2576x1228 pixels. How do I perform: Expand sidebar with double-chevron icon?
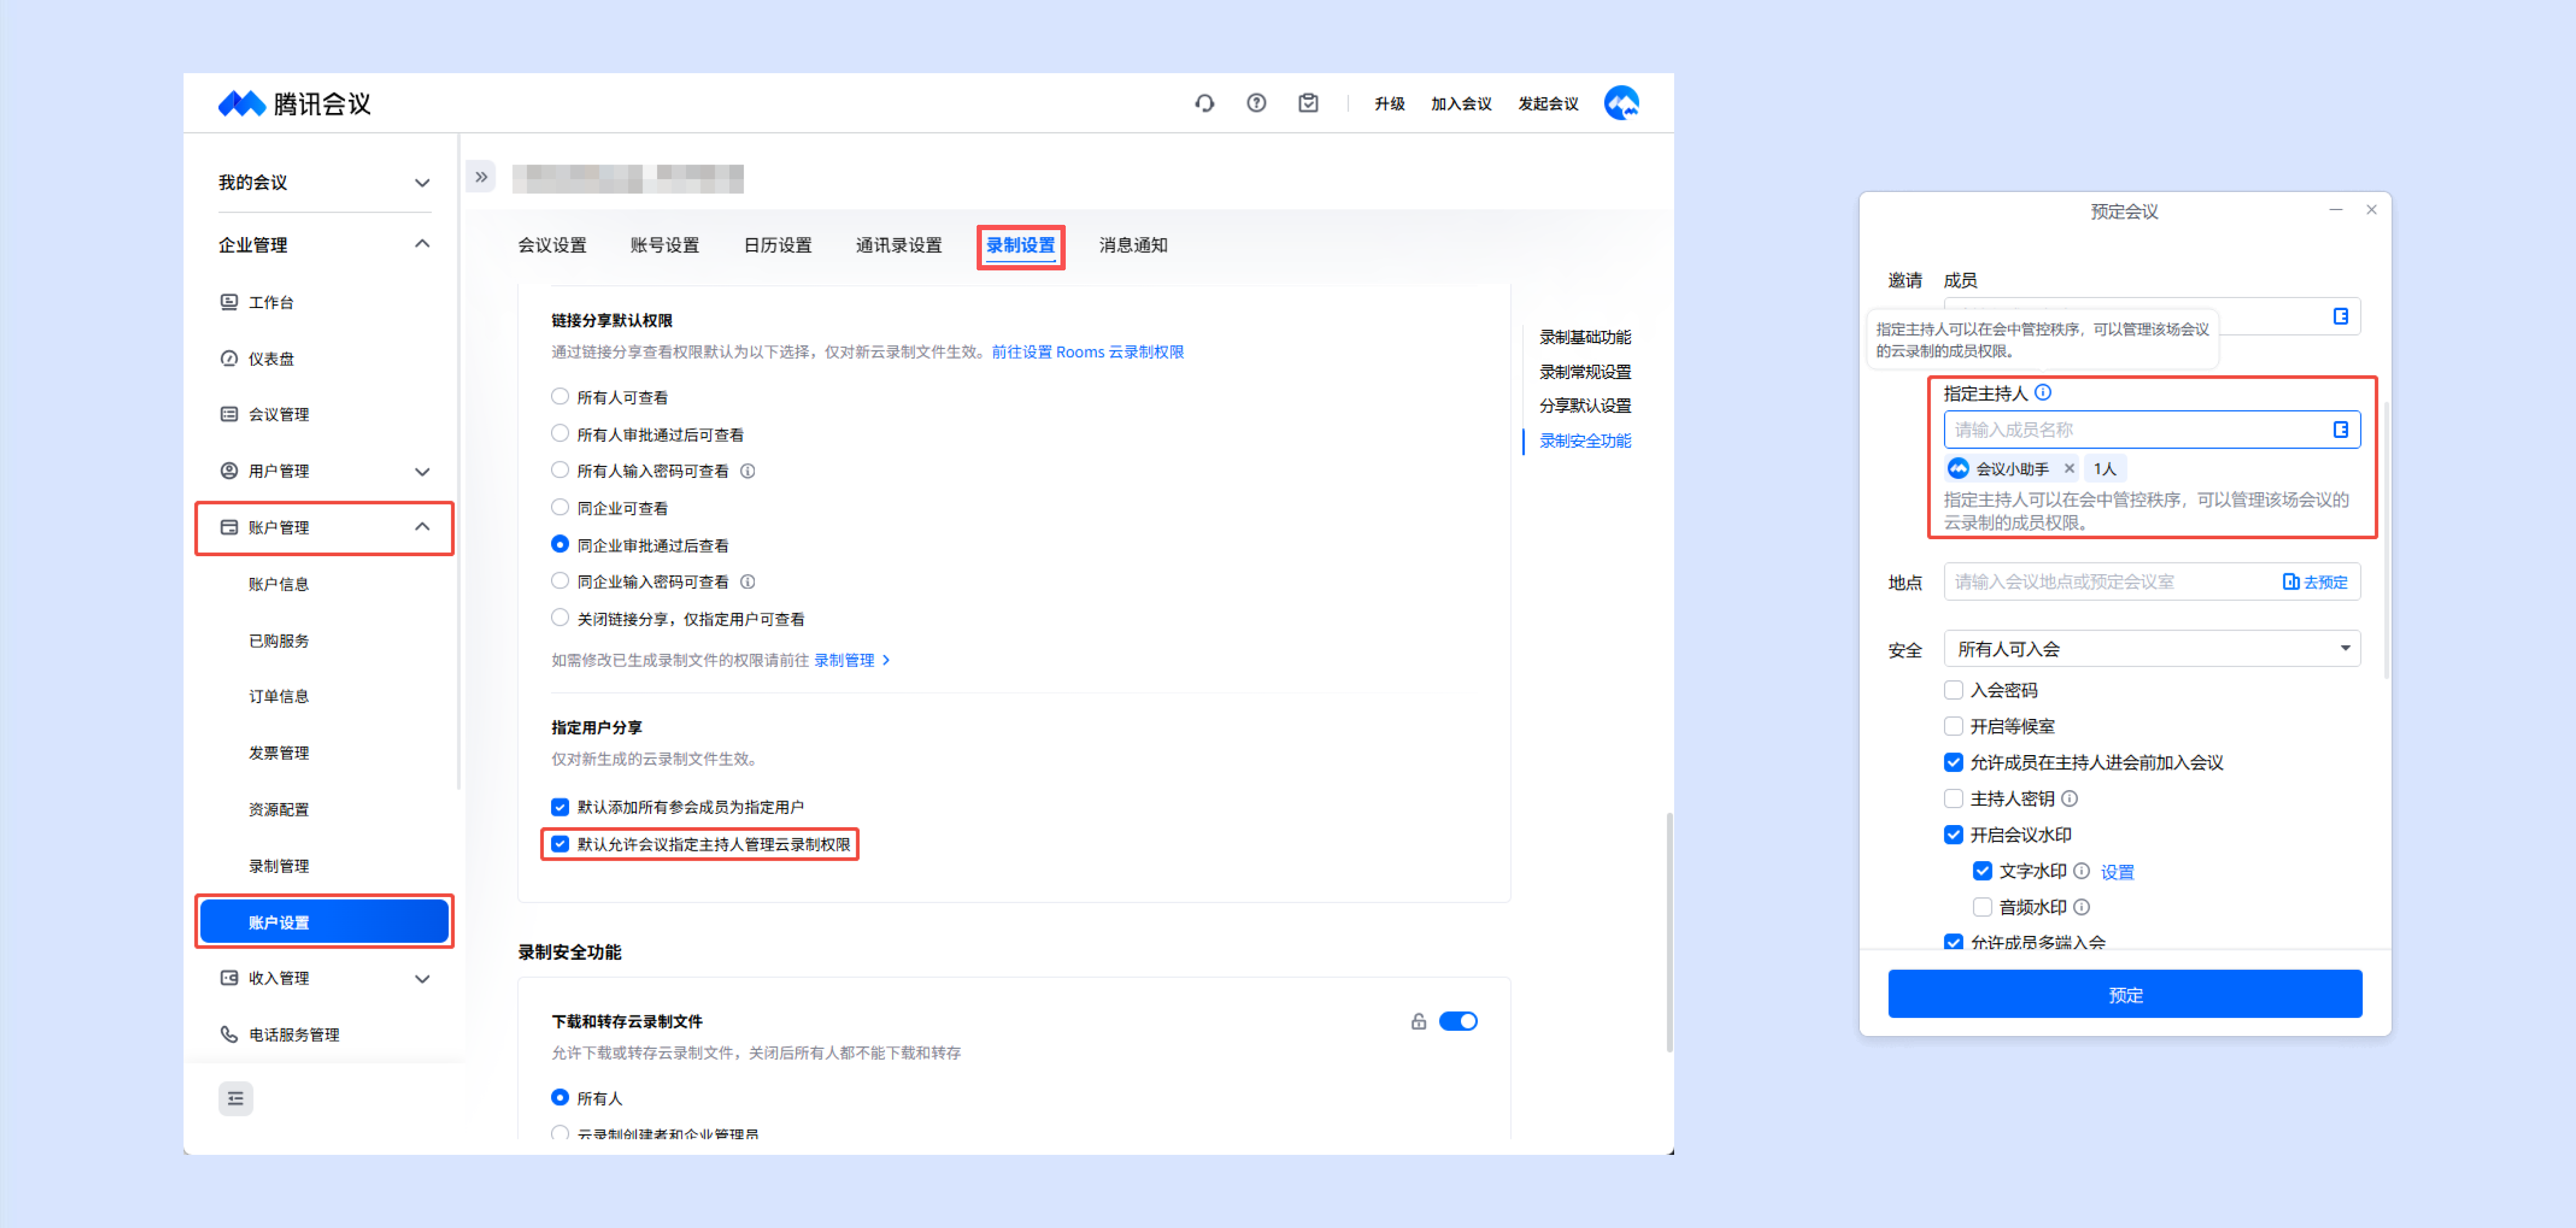481,177
